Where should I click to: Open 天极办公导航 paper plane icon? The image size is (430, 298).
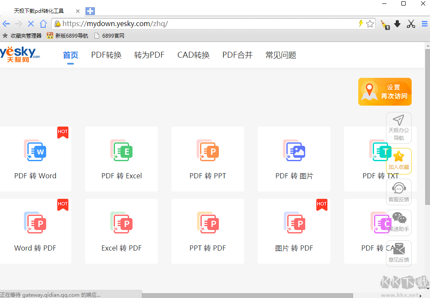pyautogui.click(x=398, y=121)
